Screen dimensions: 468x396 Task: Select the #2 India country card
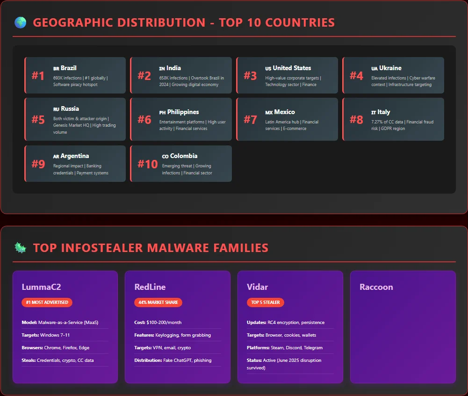[x=181, y=75]
